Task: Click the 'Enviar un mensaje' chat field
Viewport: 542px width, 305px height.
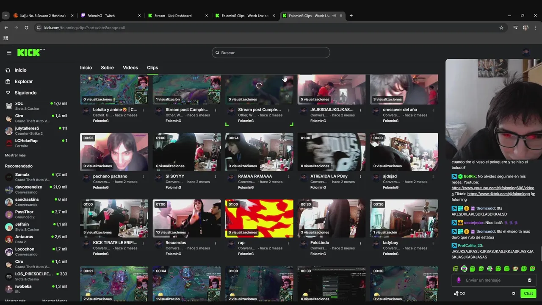Action: [x=494, y=280]
